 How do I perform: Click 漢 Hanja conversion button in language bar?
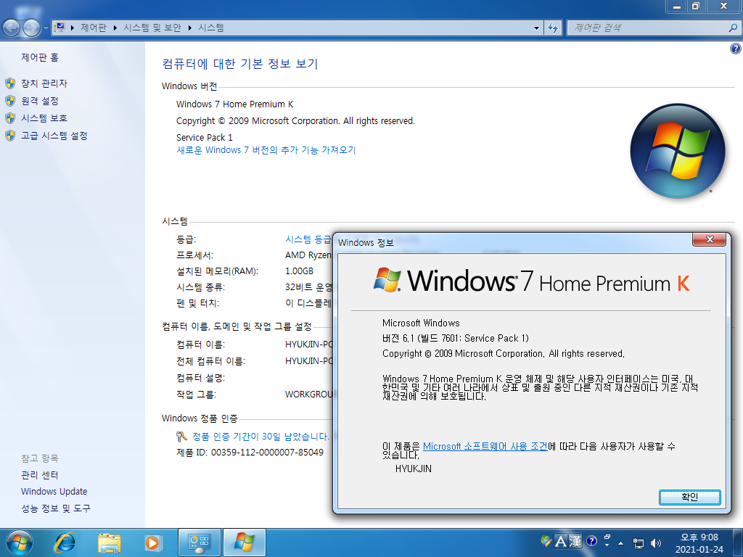[575, 541]
